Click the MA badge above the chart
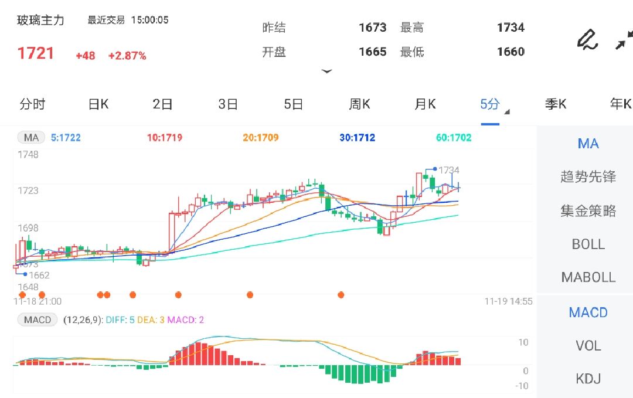Viewport: 633px width, 398px height. click(30, 137)
